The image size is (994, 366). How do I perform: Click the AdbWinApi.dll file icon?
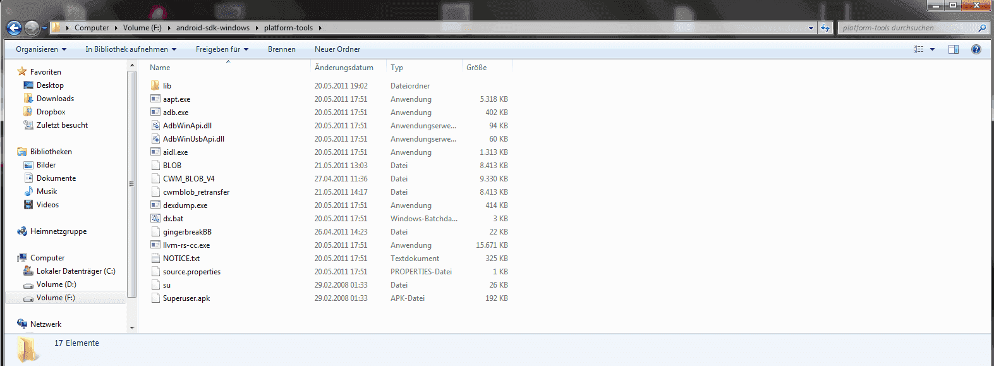[155, 125]
